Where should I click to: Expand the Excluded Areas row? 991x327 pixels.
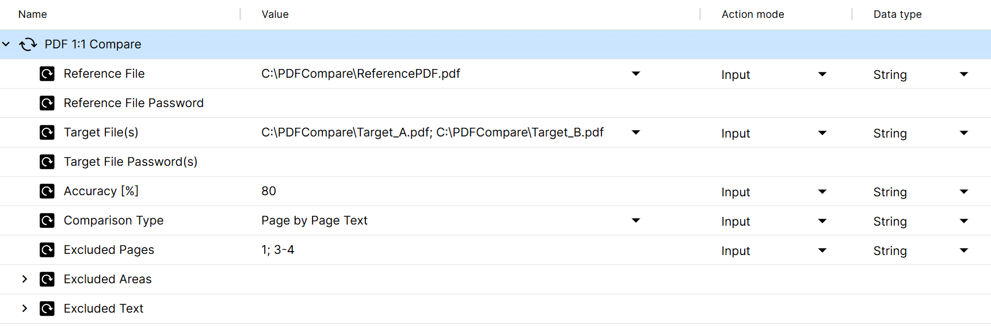[x=25, y=279]
